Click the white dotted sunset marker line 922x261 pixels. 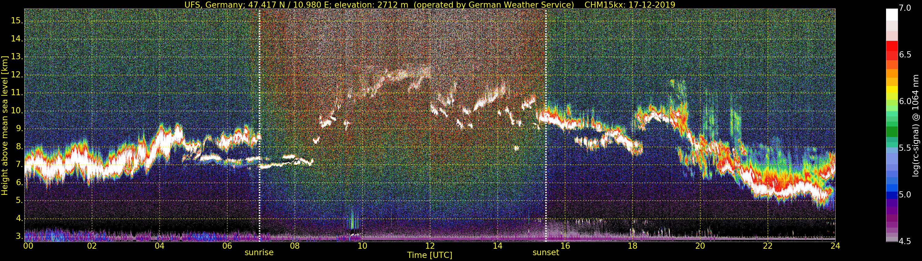(546, 125)
